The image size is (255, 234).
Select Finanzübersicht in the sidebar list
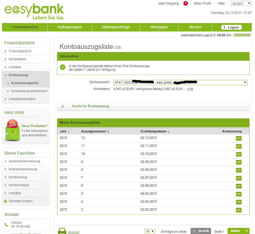(x=20, y=51)
